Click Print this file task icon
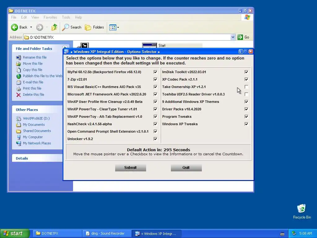Screen dimensions: 317x238 [18, 88]
